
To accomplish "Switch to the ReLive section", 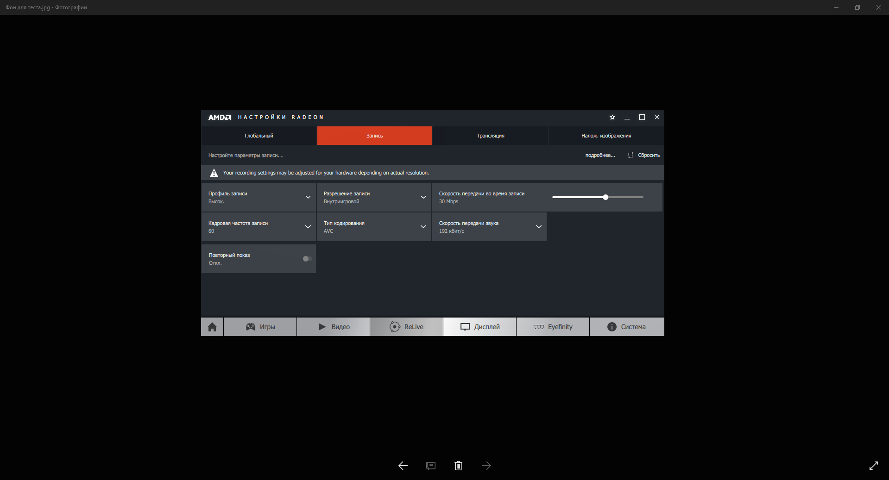I will pos(407,327).
